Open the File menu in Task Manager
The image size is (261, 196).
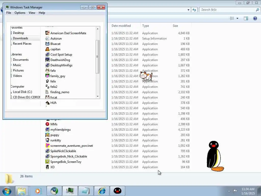coord(9,13)
